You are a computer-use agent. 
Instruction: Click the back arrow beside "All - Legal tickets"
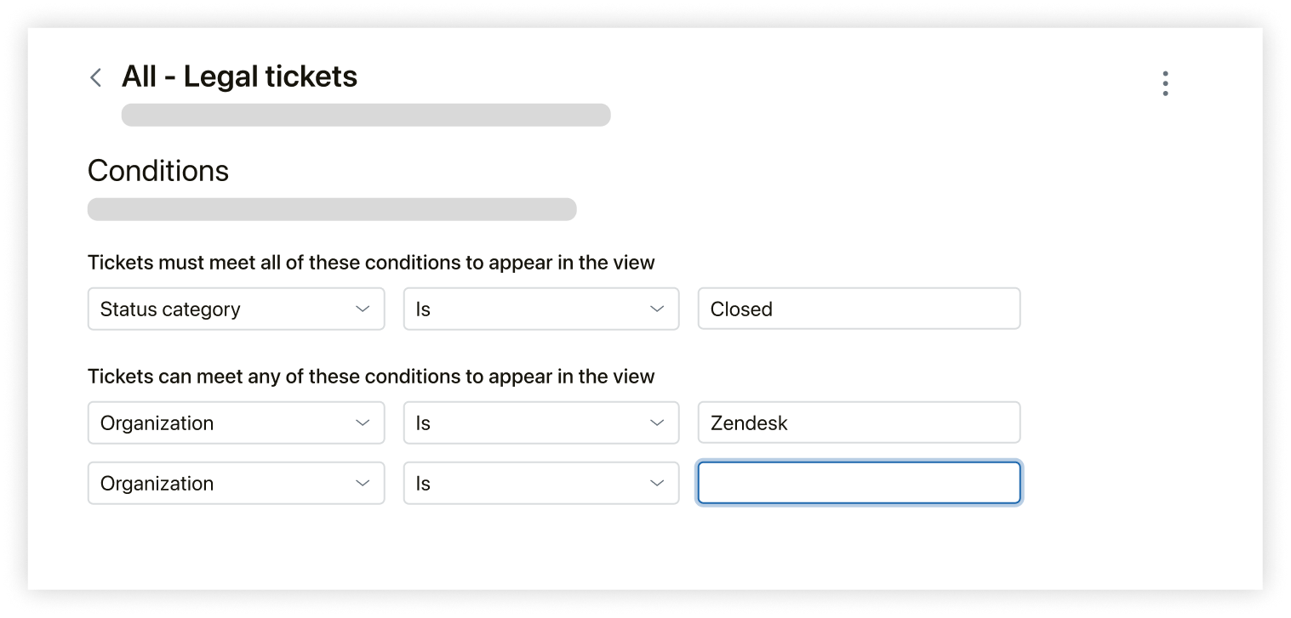[95, 77]
